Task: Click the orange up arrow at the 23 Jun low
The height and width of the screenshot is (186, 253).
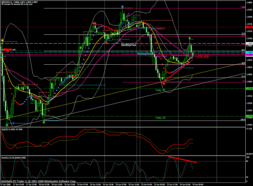Action: 164,83
